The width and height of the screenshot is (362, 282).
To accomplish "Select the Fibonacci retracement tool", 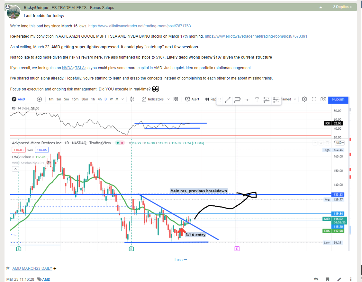I will (x=267, y=100).
